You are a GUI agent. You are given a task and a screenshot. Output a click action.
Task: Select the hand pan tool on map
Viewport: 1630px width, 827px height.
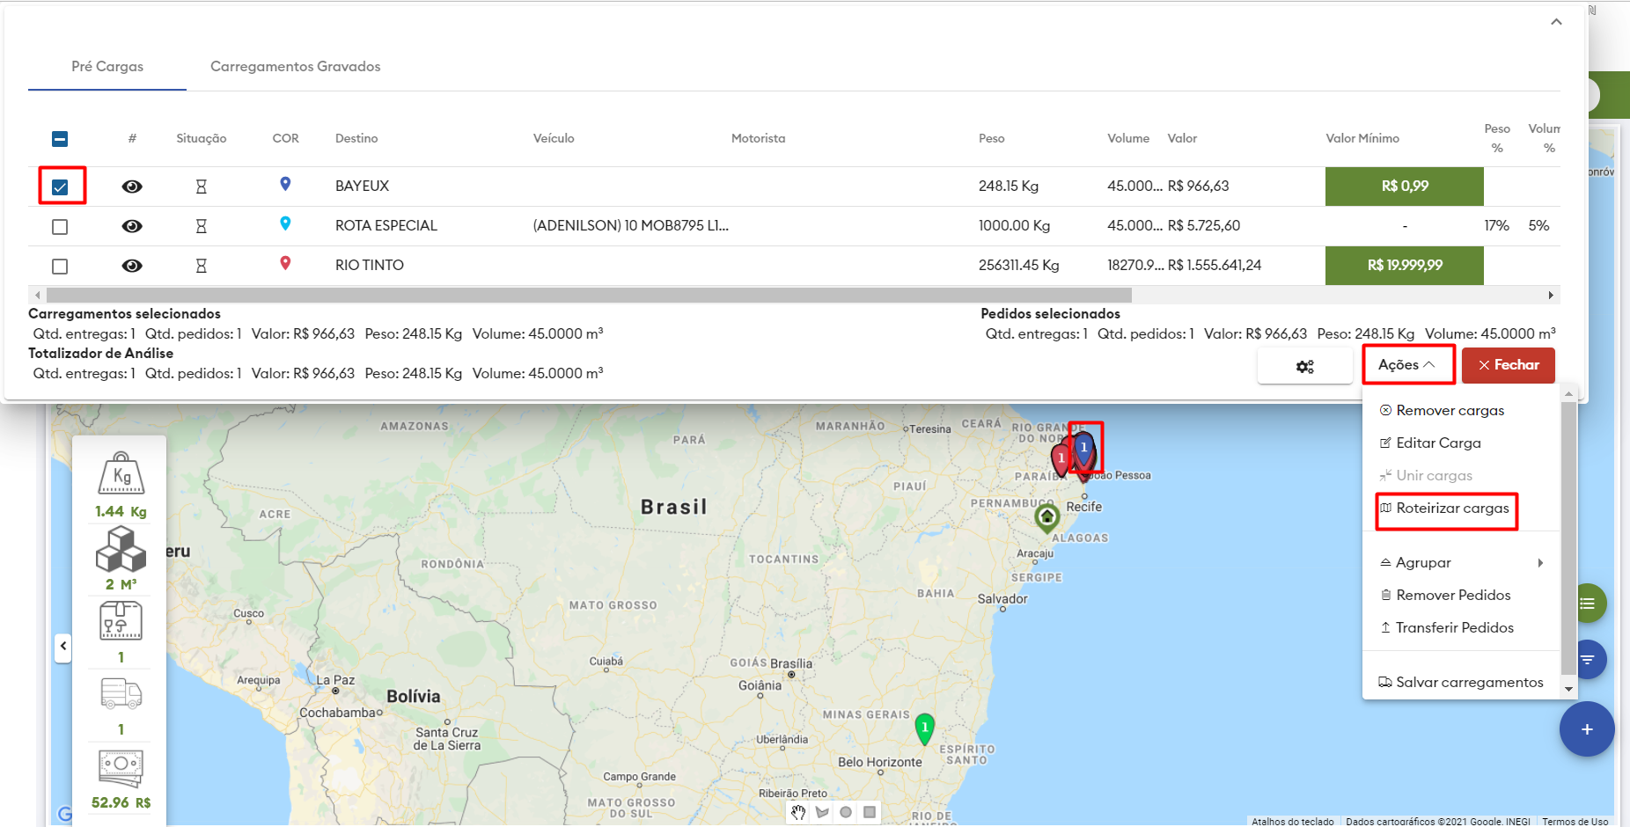tap(798, 812)
